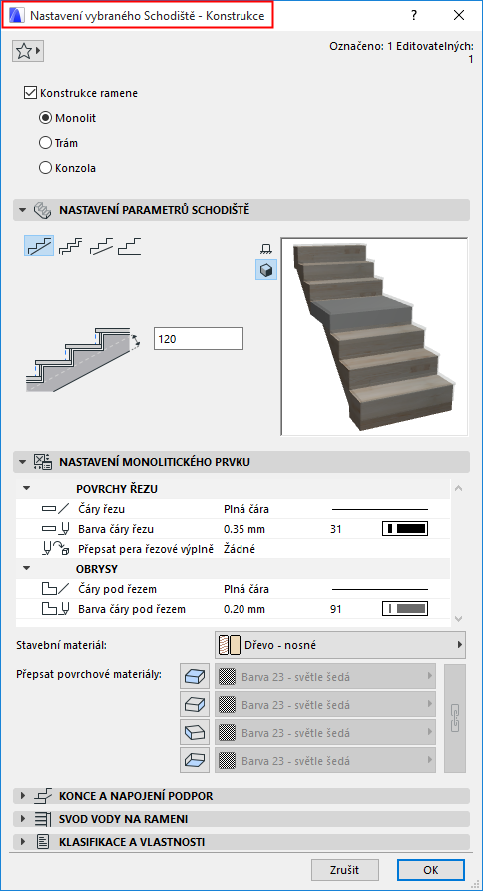
Task: Open pen color swatch for pen 31
Action: (x=405, y=529)
